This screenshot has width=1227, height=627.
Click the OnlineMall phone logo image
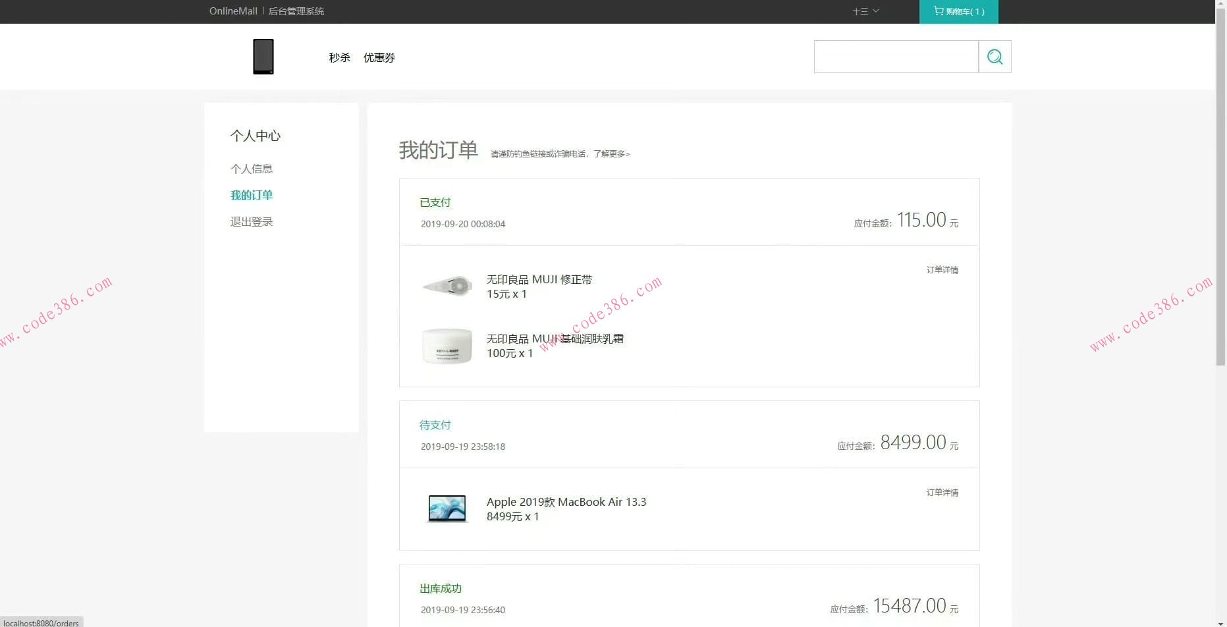263,56
